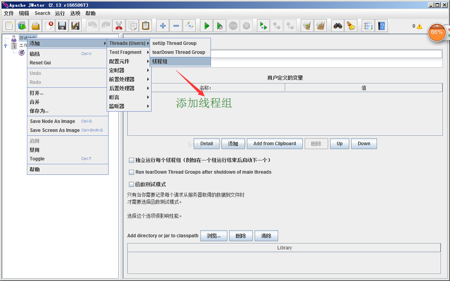The image size is (450, 281).
Task: Click the Paste clipboard toolbar icon
Action: coord(145,26)
